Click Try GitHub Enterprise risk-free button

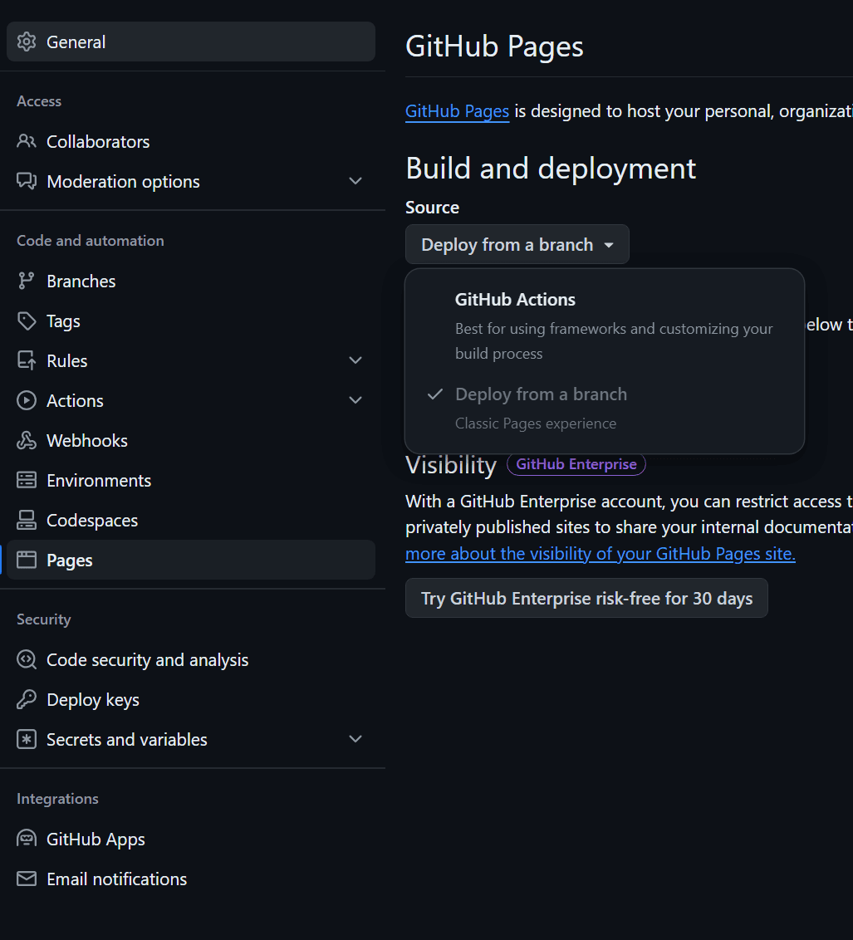586,598
